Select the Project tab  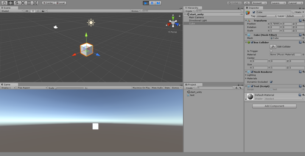(x=193, y=84)
